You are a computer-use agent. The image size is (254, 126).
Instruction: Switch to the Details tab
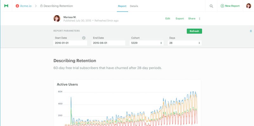134,6
